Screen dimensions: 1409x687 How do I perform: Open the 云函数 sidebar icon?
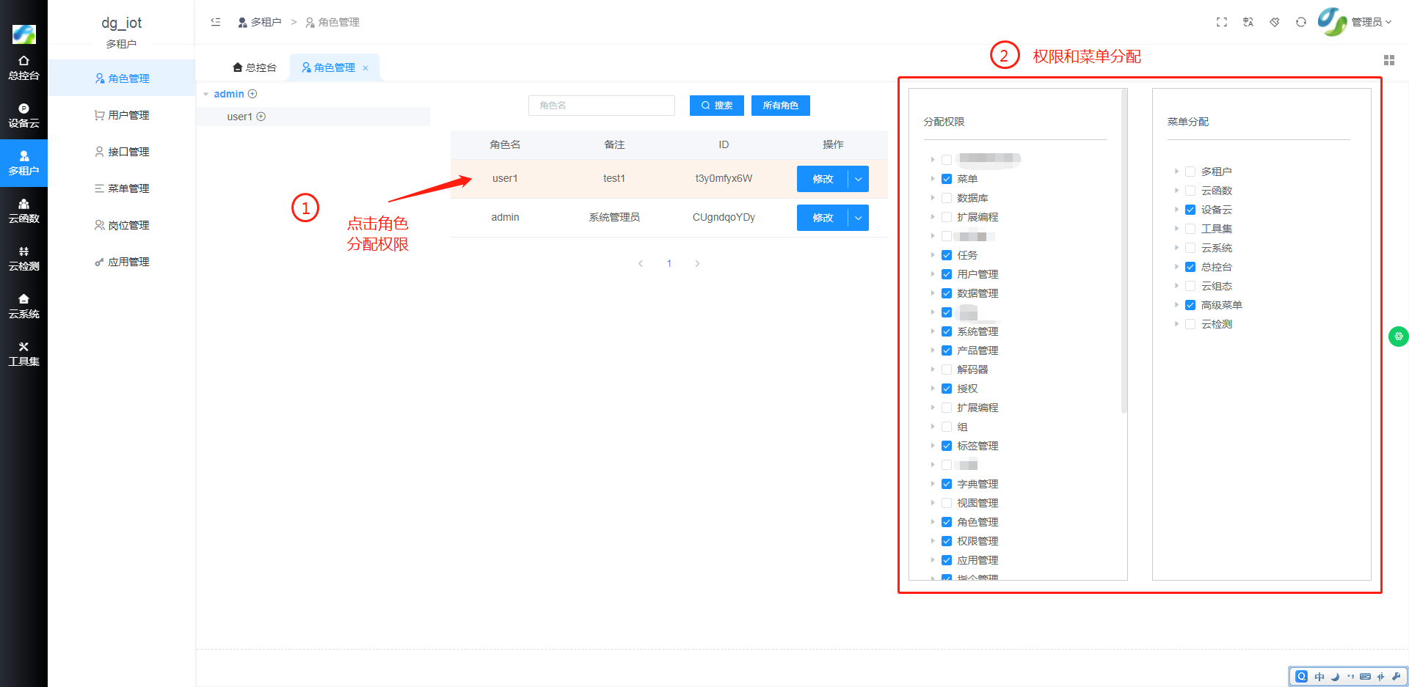pos(23,211)
